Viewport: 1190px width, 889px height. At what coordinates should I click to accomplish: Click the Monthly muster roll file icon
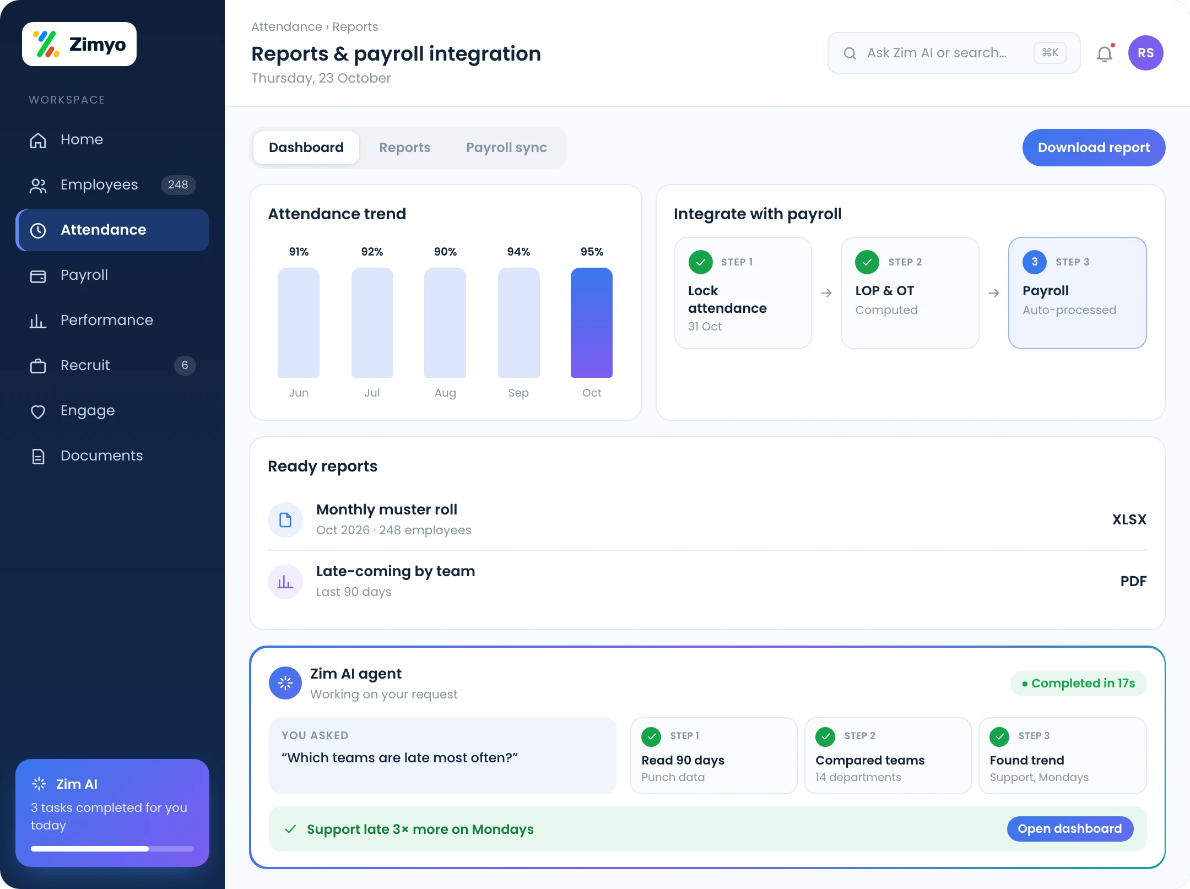pyautogui.click(x=285, y=519)
